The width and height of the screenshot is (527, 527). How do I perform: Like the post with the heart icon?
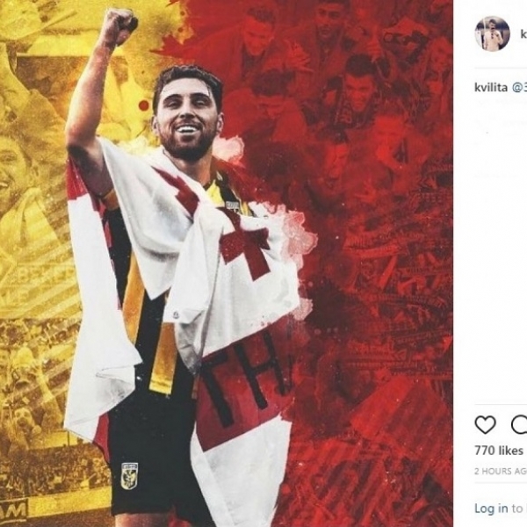click(485, 424)
